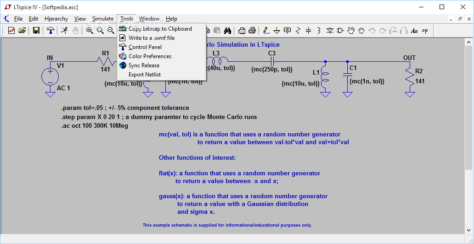Click the Print printer icon
Screen dimensions: 474x244
coord(252,30)
